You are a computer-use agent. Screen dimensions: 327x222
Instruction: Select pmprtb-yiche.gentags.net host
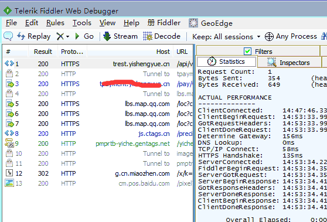[132, 144]
